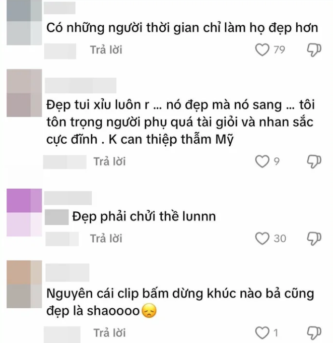Reply to the first comment via Trả lời
This screenshot has width=333, height=343.
(106, 50)
